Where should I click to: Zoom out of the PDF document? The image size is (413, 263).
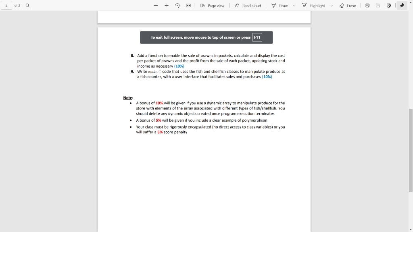click(156, 5)
